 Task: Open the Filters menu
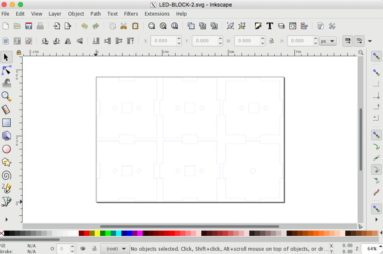[x=131, y=14]
